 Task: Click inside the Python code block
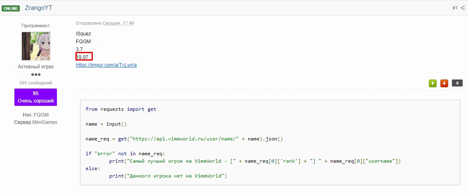[270, 143]
